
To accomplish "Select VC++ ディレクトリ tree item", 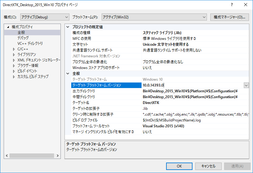I will click(30, 43).
